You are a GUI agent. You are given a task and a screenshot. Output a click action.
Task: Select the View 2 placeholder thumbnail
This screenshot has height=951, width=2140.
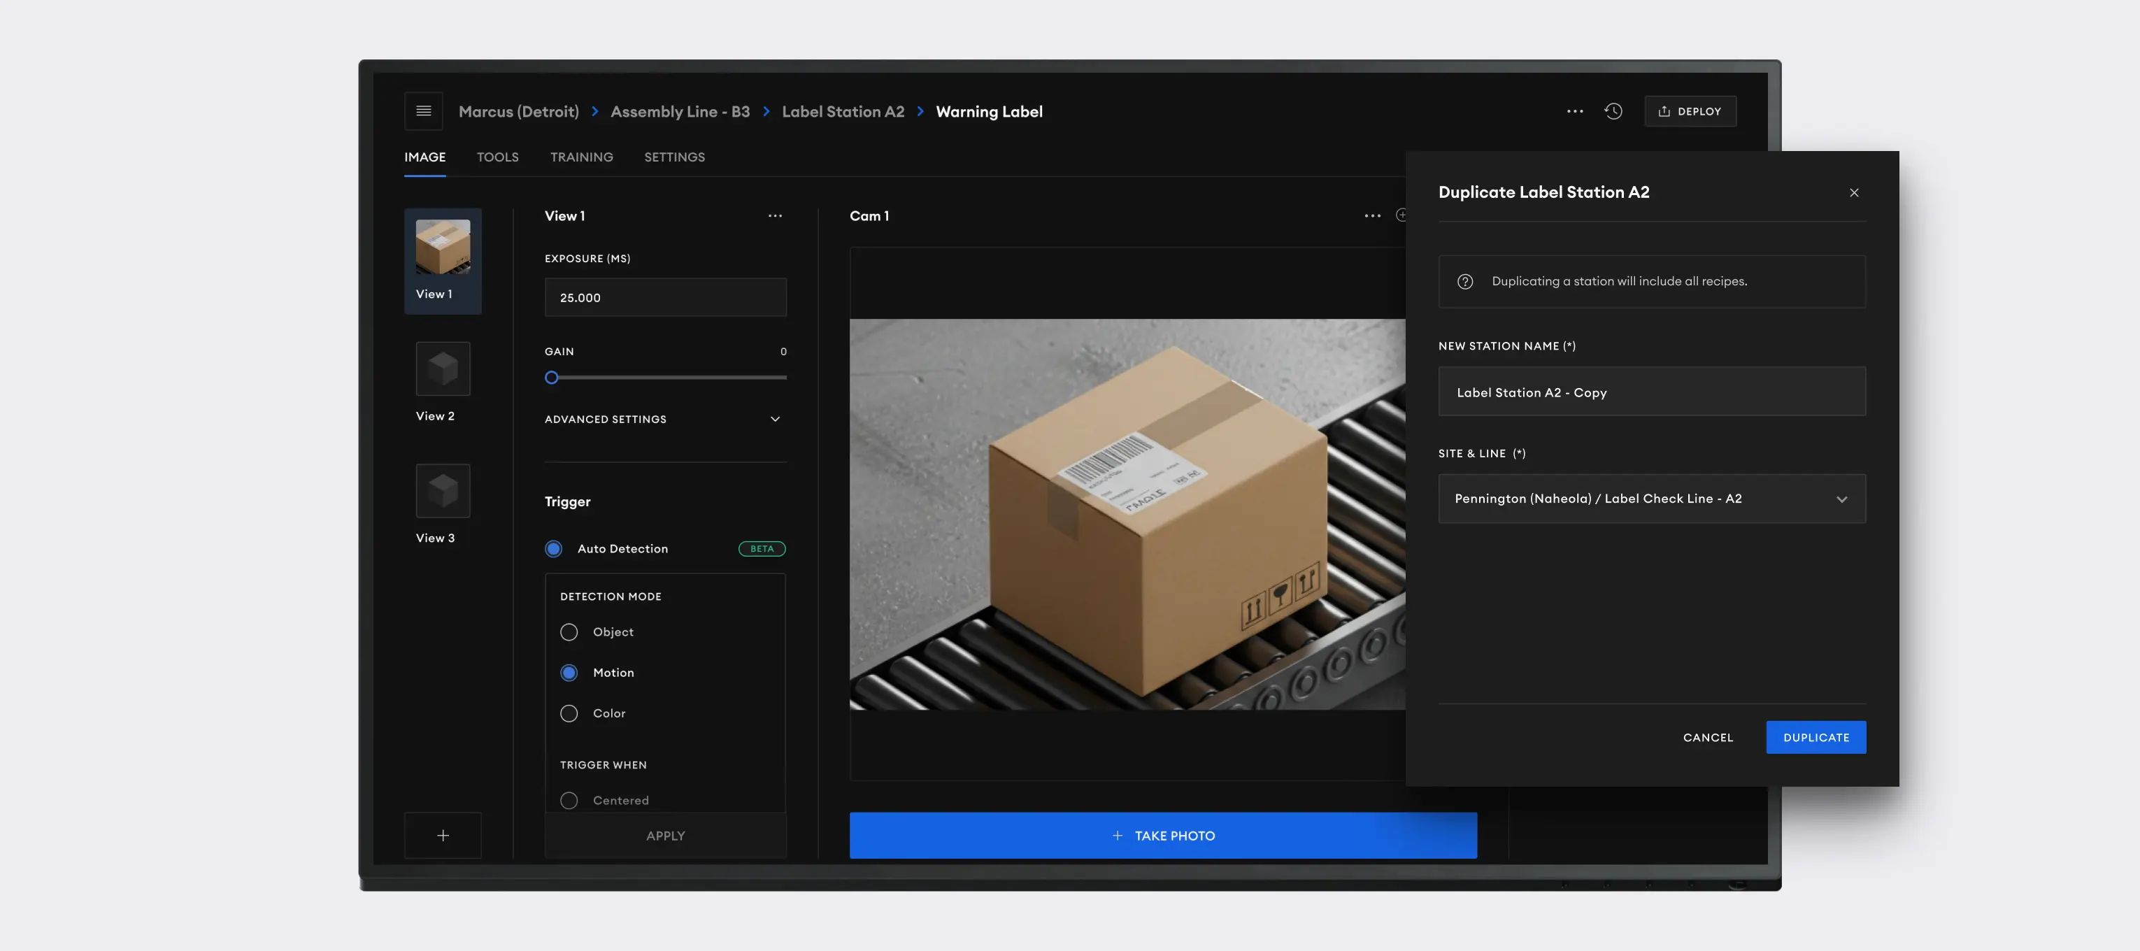coord(443,370)
